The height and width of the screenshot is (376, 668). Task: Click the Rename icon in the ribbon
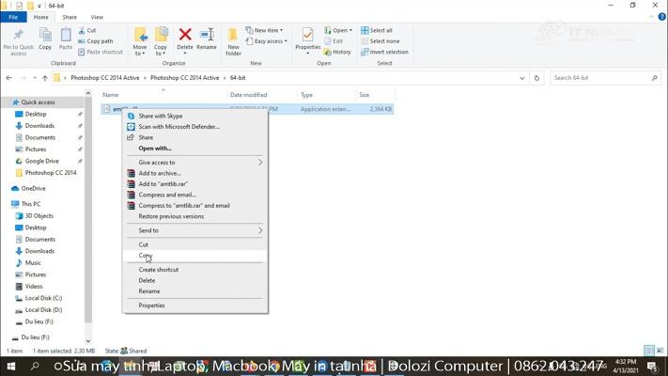(206, 39)
